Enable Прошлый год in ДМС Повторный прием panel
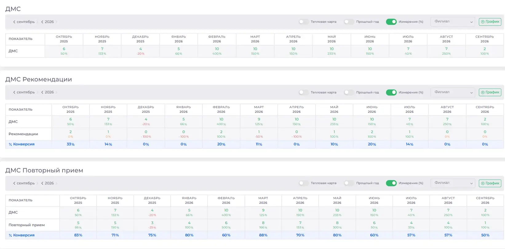The image size is (505, 249). point(349,183)
